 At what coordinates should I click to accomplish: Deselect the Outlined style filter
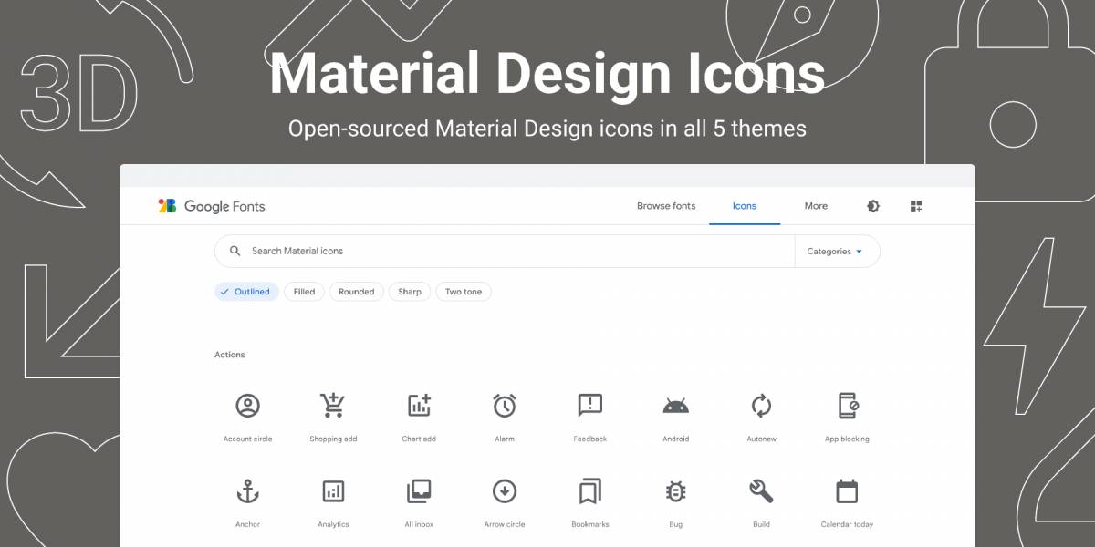(245, 292)
